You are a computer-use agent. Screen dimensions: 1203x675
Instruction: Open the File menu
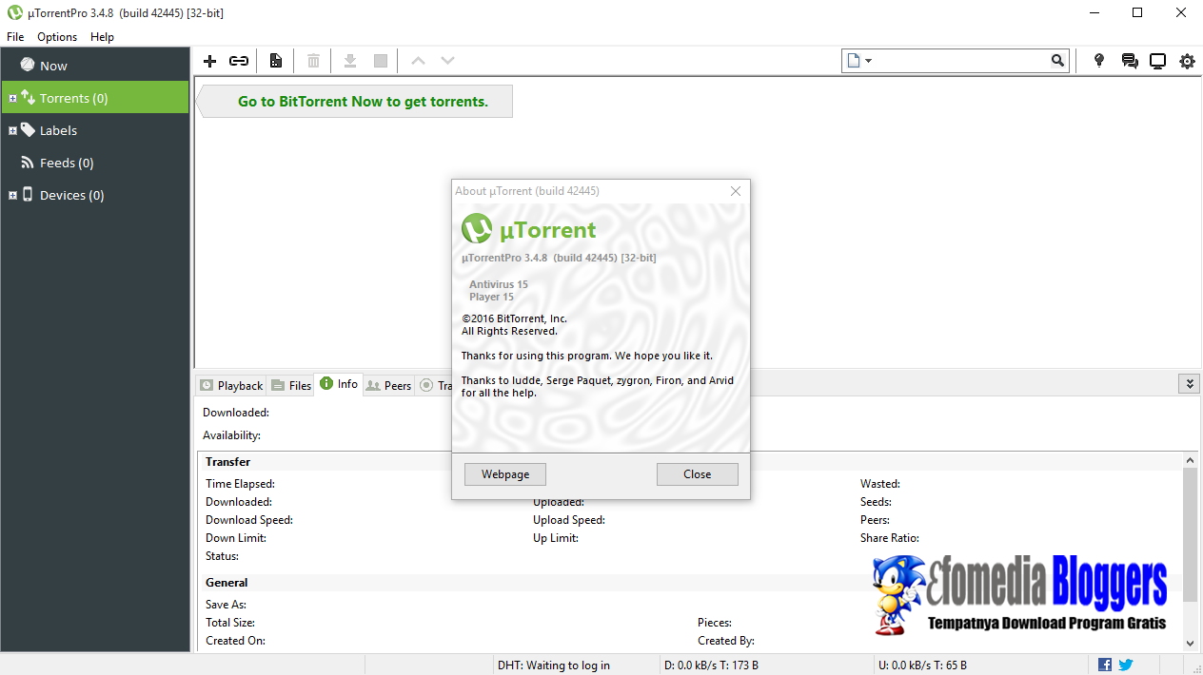click(x=15, y=37)
